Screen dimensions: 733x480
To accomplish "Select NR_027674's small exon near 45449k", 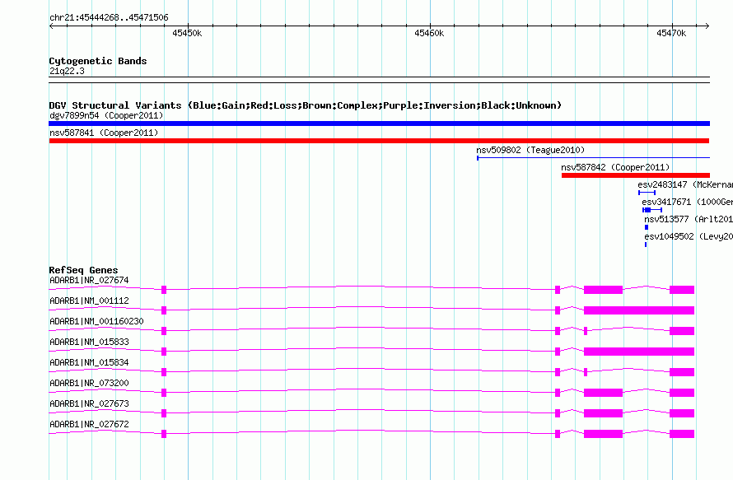I will click(x=164, y=290).
